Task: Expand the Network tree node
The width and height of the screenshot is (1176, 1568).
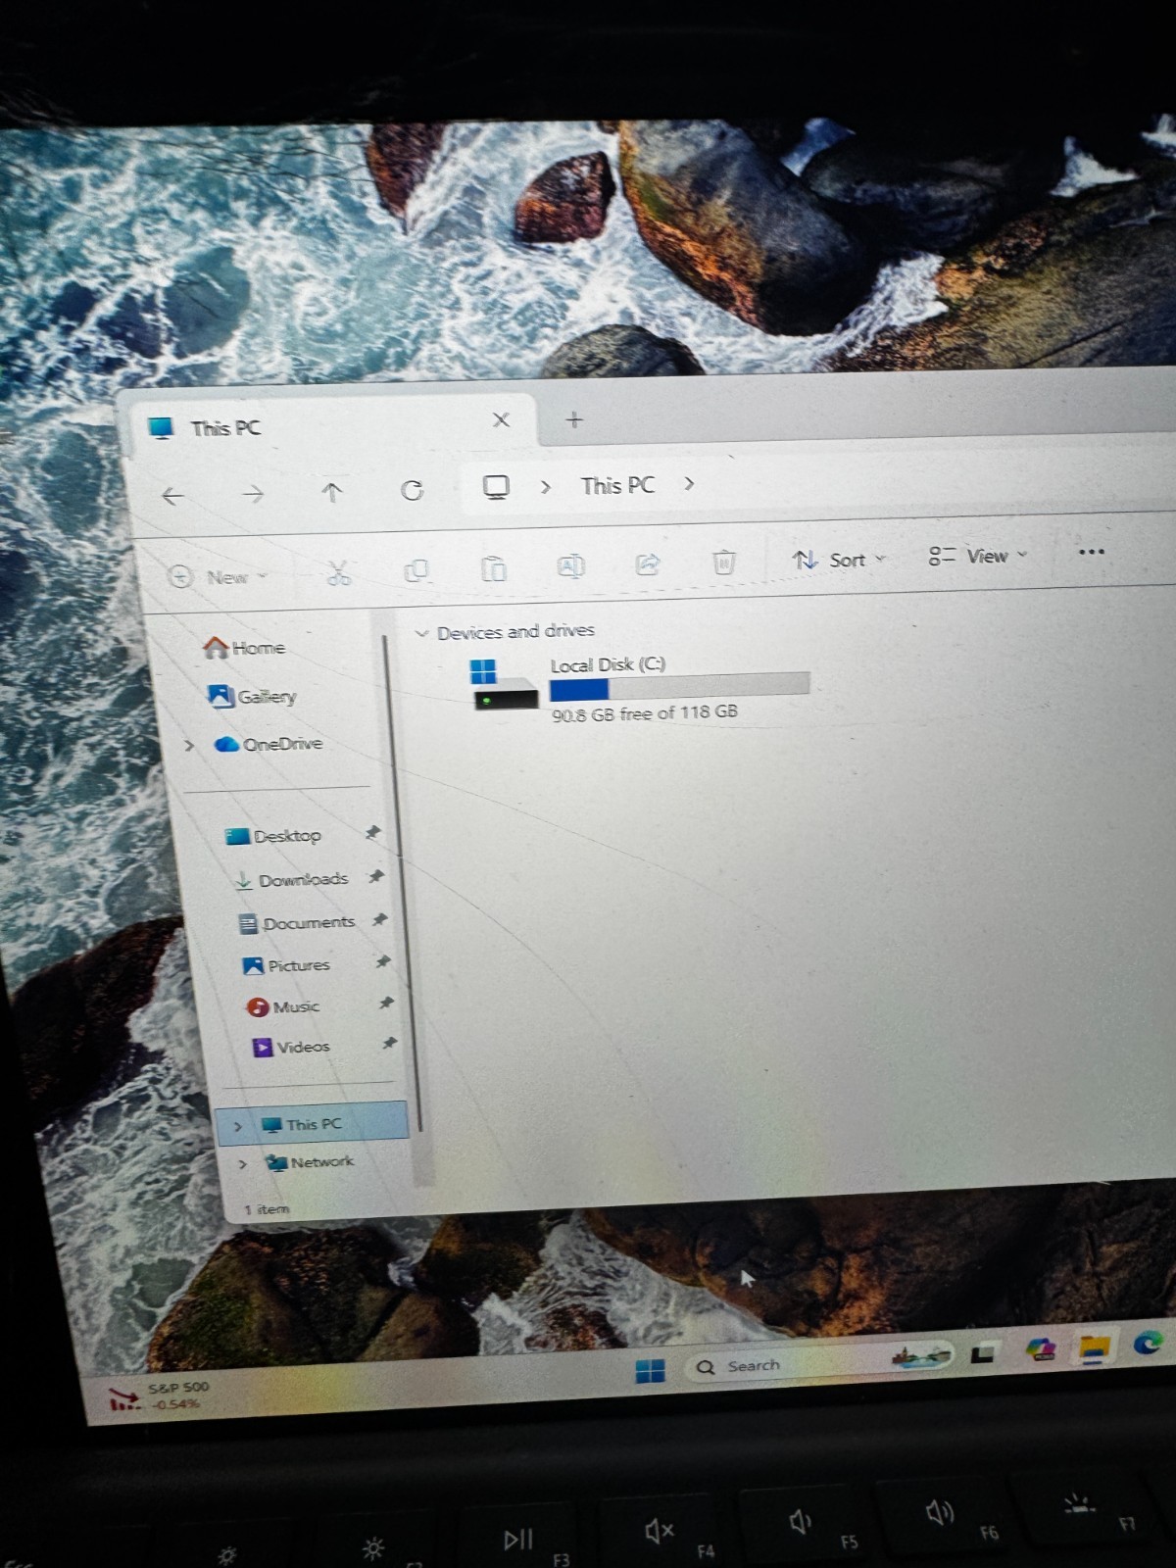Action: click(243, 1164)
